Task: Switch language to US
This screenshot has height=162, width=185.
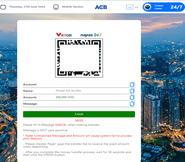Action: [x=130, y=7]
